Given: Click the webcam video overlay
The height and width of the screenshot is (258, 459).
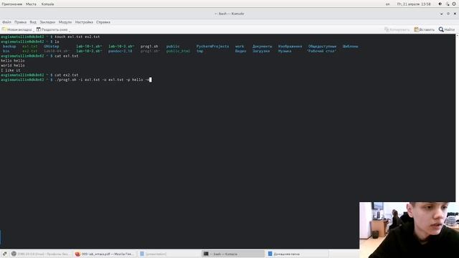Looking at the screenshot, I should tap(409, 230).
